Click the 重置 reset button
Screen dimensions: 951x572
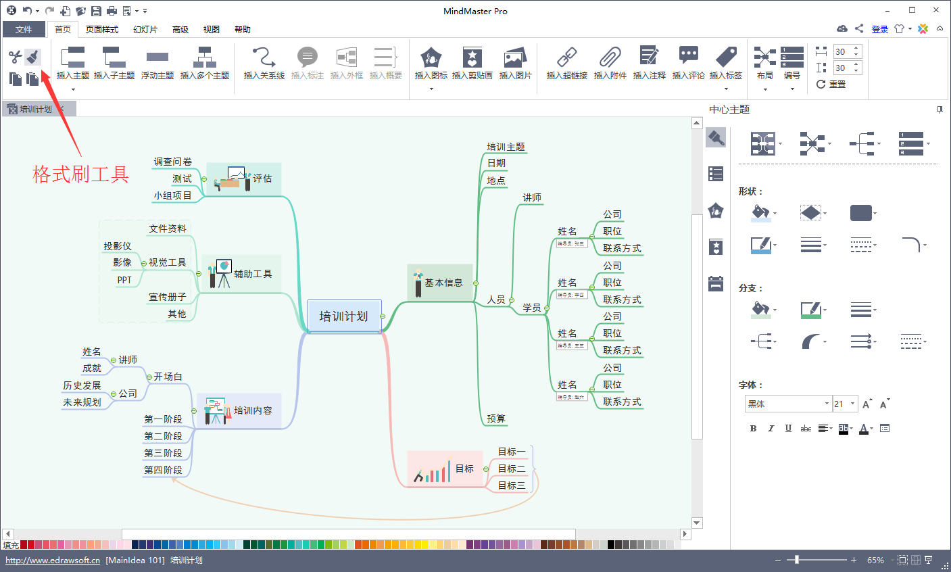[x=831, y=85]
